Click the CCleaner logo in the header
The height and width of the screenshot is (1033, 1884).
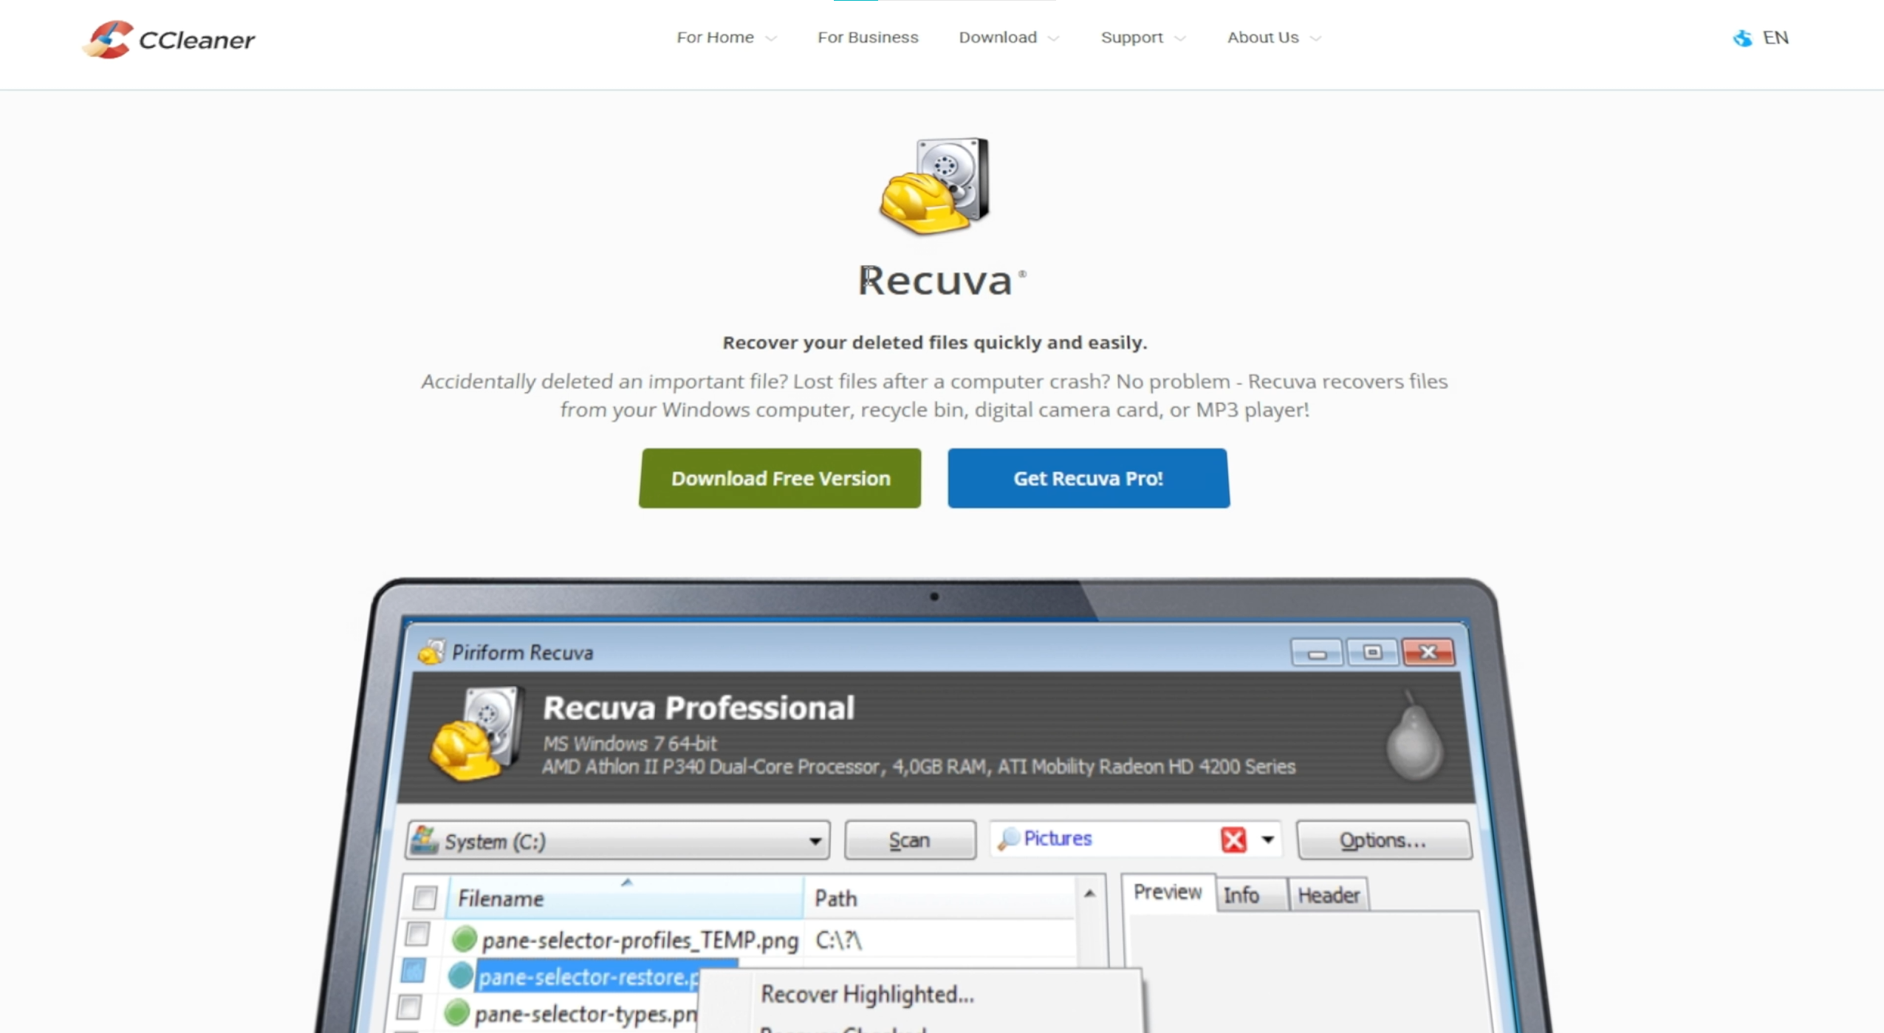click(x=169, y=39)
